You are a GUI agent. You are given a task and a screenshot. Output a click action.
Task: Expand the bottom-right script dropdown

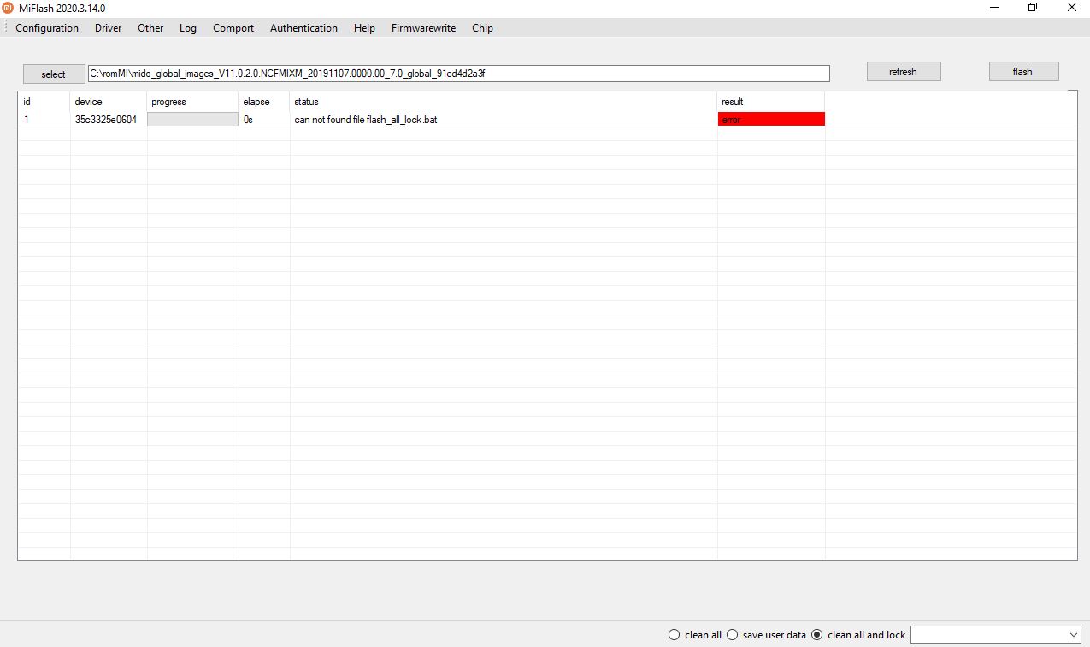1074,635
